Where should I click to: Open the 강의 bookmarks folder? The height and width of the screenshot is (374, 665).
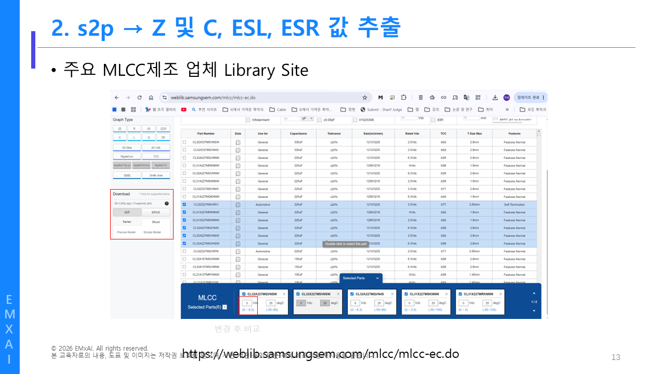[432, 110]
